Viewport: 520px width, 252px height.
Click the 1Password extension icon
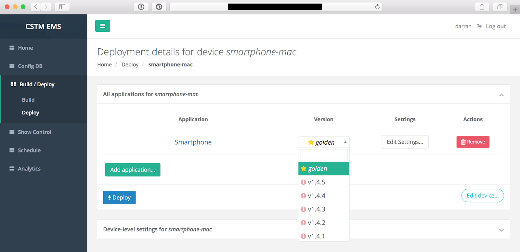coord(141,7)
